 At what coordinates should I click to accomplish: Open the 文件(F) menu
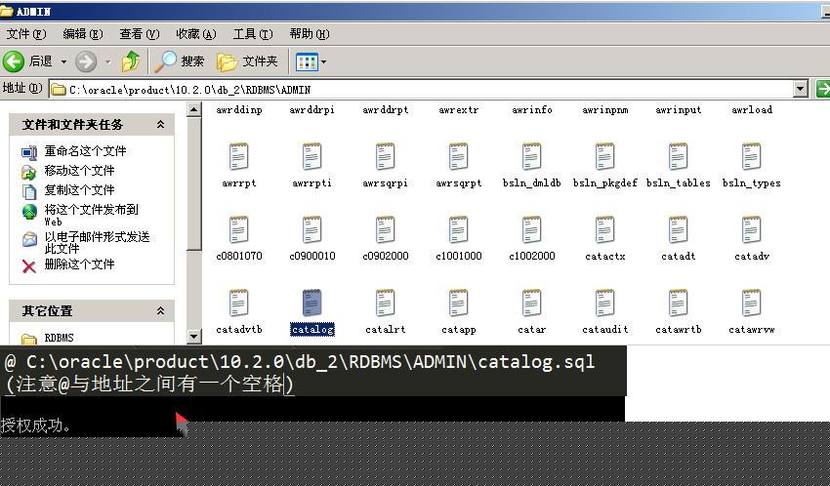26,34
